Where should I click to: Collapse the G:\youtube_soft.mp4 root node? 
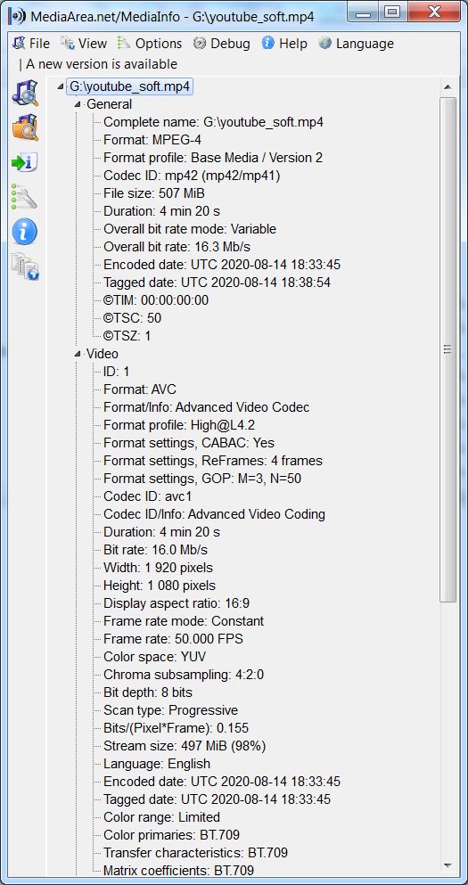61,87
